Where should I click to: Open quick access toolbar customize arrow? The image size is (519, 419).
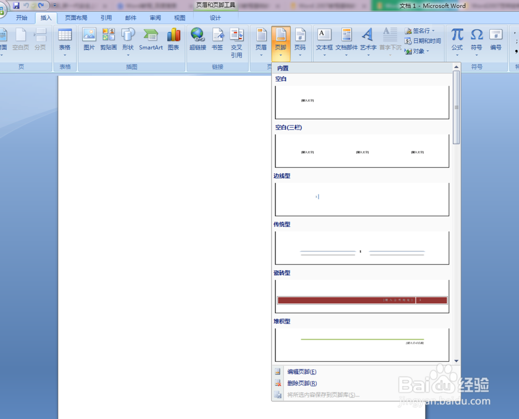pos(54,5)
